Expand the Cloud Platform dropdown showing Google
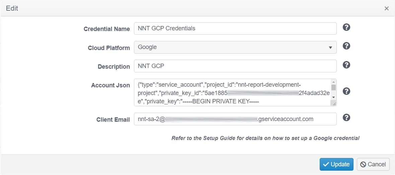This screenshot has height=175, width=395. pos(235,47)
